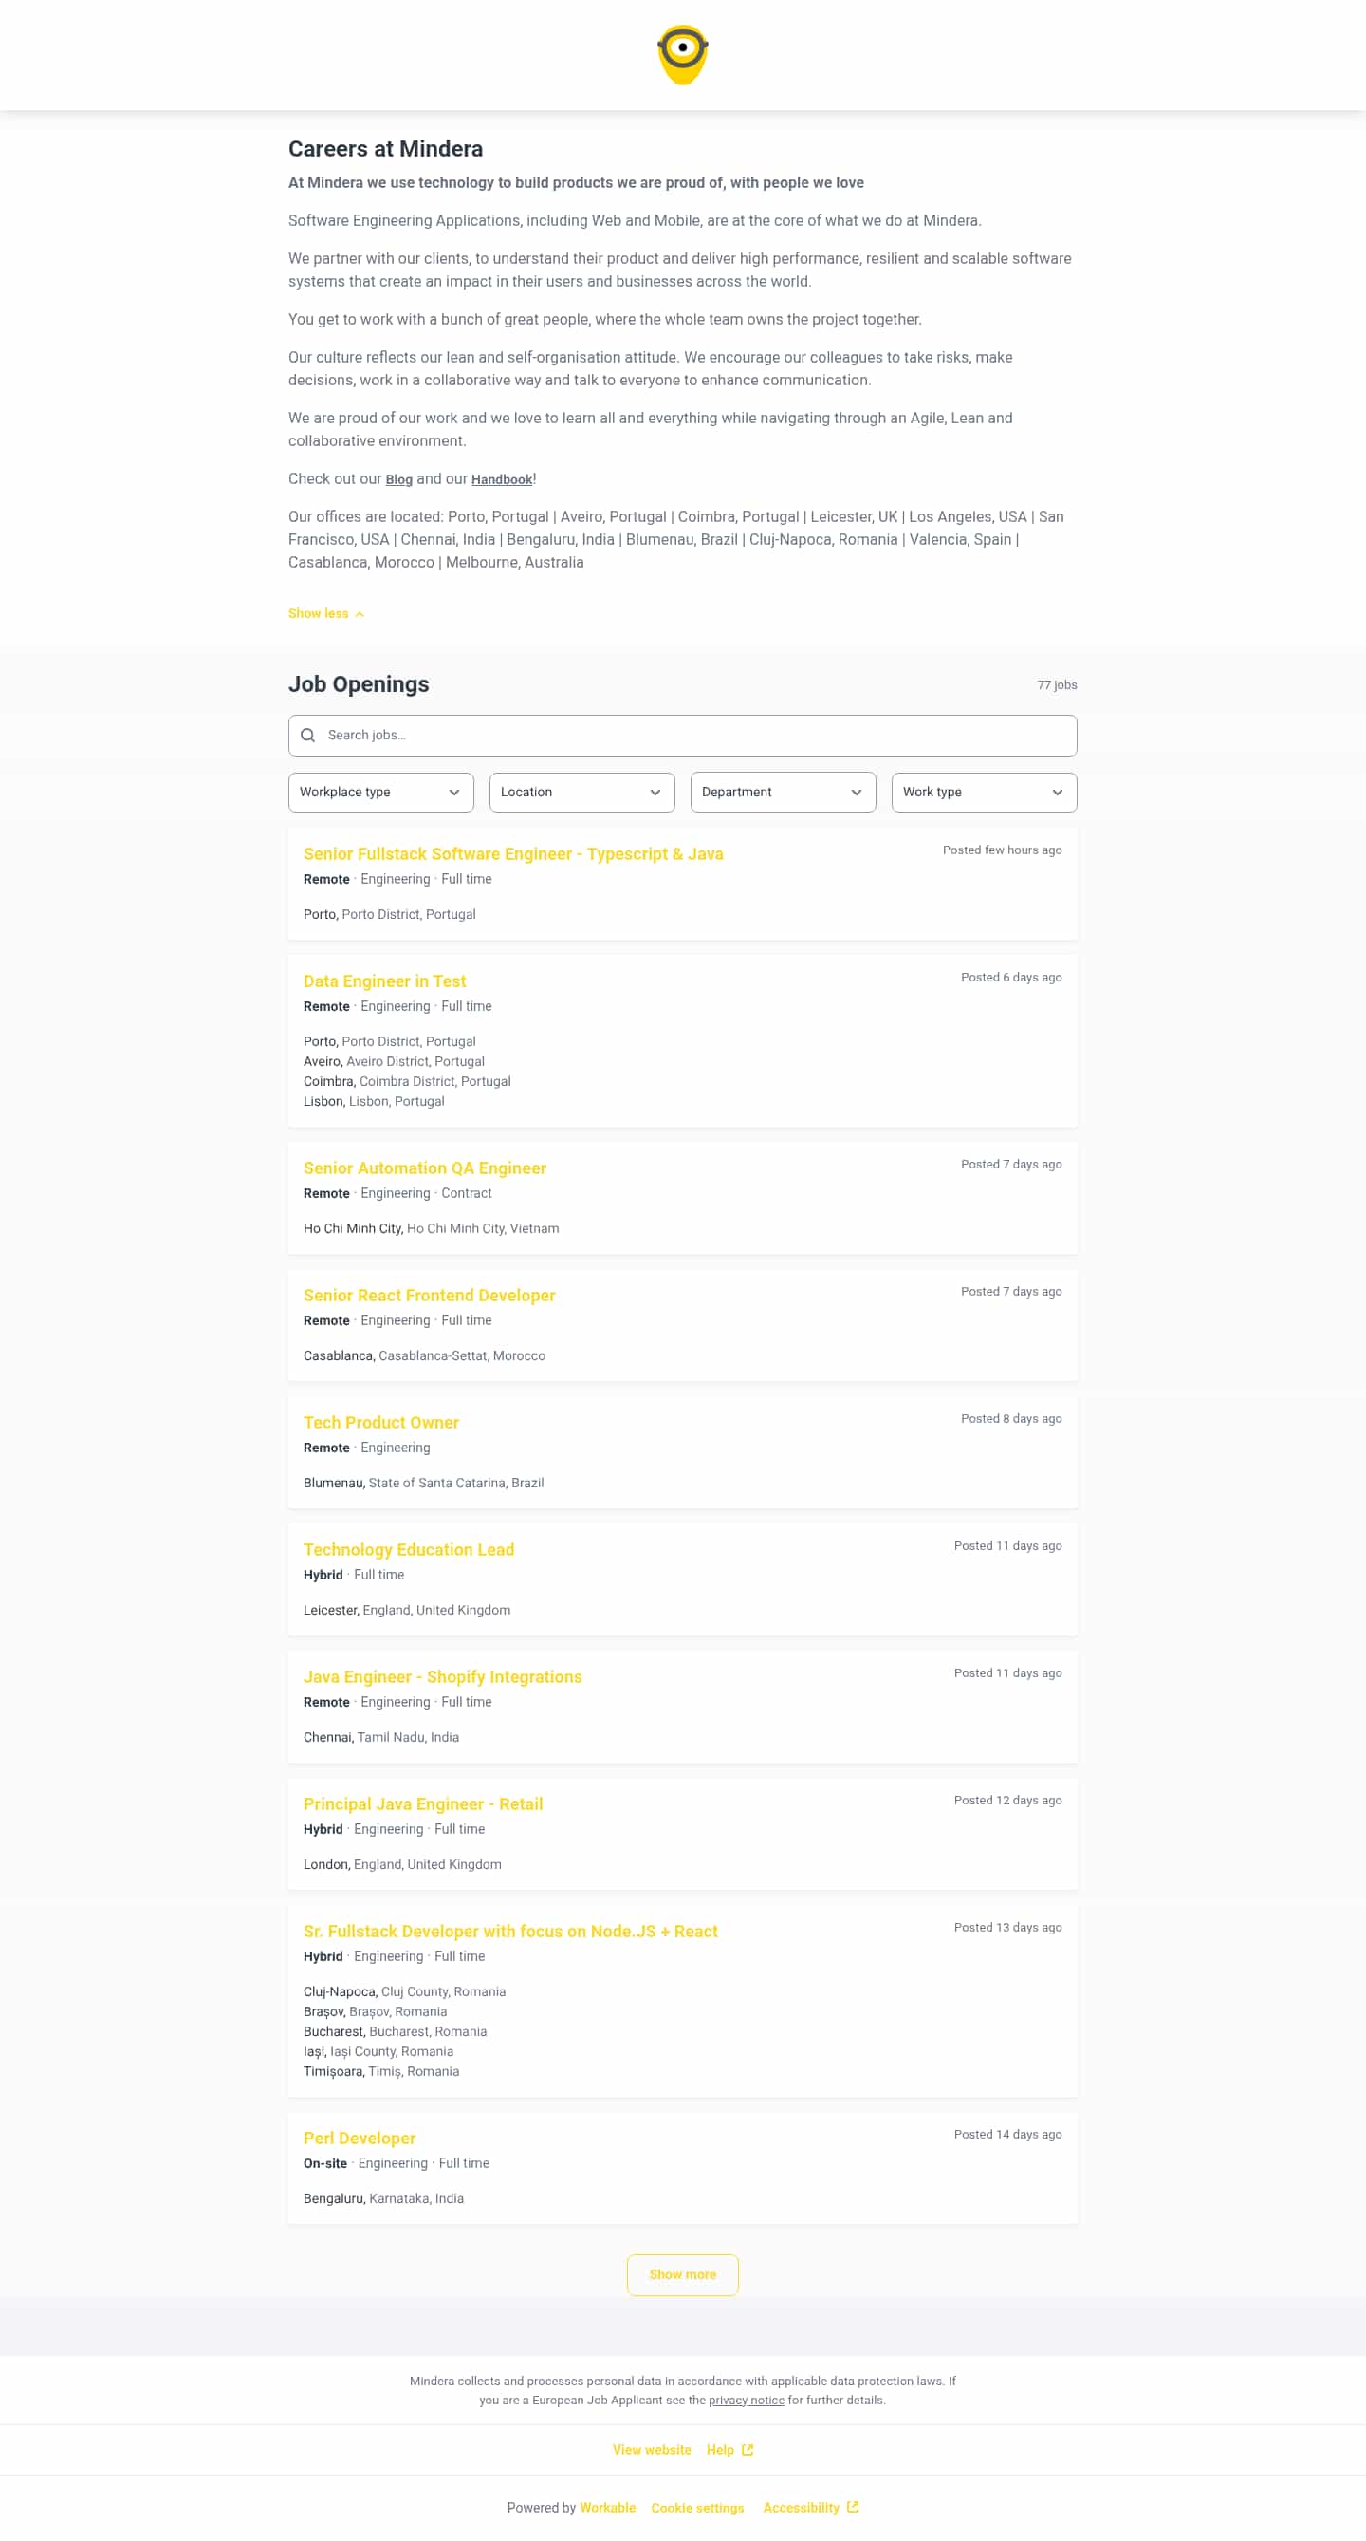Image resolution: width=1366 pixels, height=2541 pixels.
Task: Open the Workplace type dropdown
Action: 380,792
